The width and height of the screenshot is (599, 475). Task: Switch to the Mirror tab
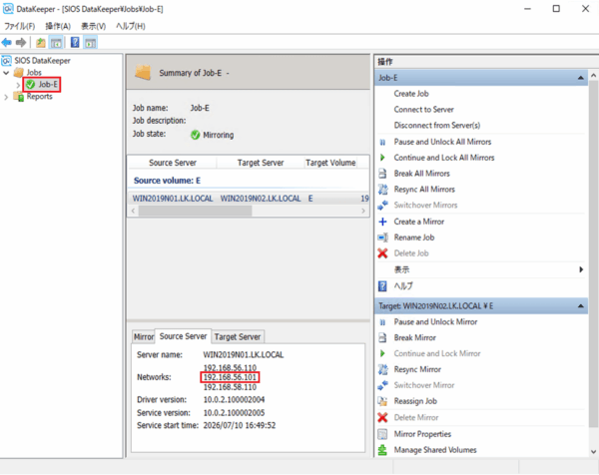(x=144, y=336)
